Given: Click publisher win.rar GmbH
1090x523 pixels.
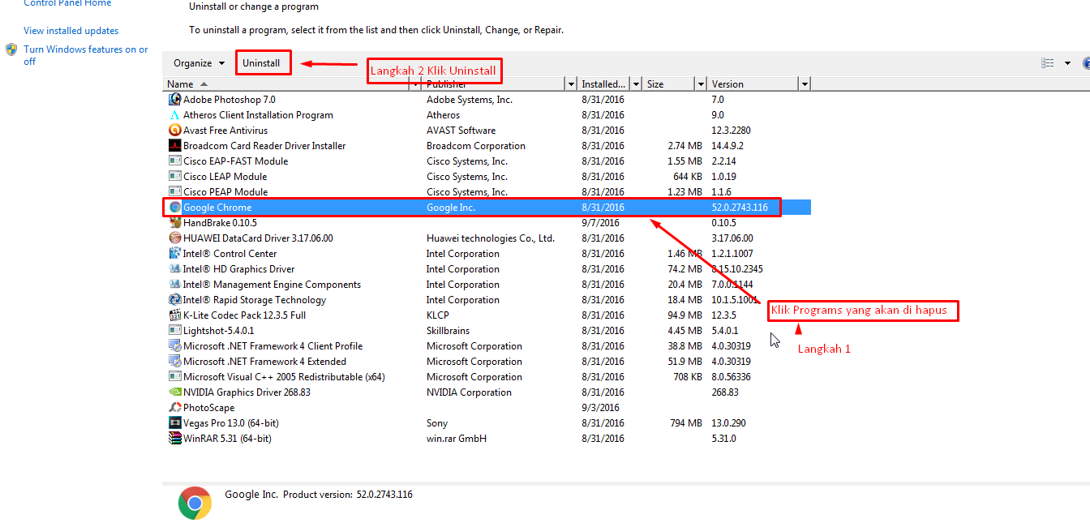Looking at the screenshot, I should click(457, 439).
